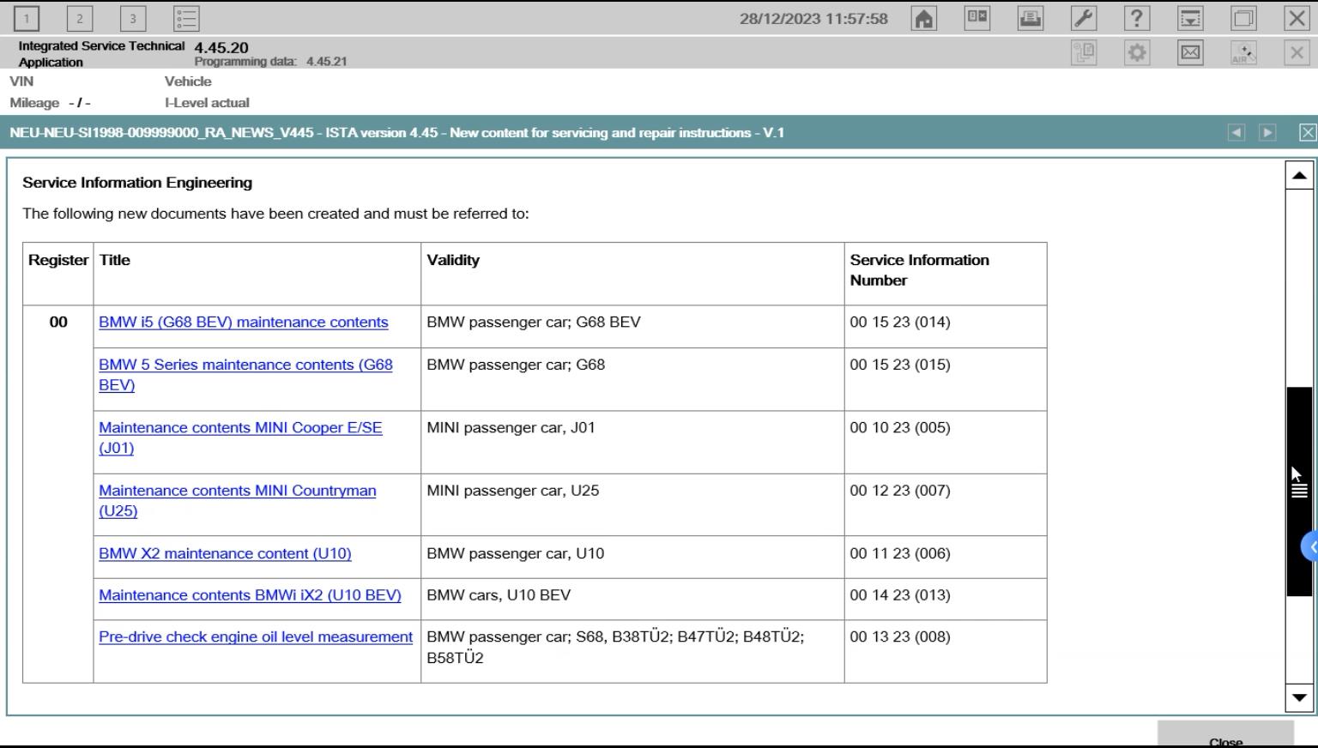Open BMW i5 (G68 BEV) maintenance contents link
The image size is (1318, 748).
coord(244,323)
